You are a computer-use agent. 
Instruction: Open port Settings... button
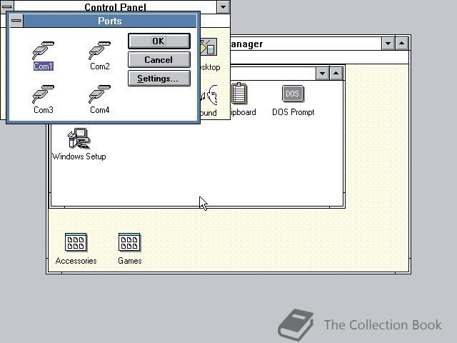click(x=159, y=79)
